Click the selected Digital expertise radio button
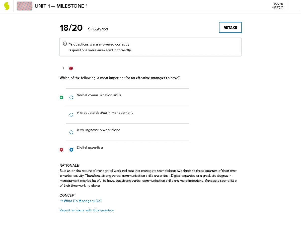The image size is (301, 233). point(71,150)
